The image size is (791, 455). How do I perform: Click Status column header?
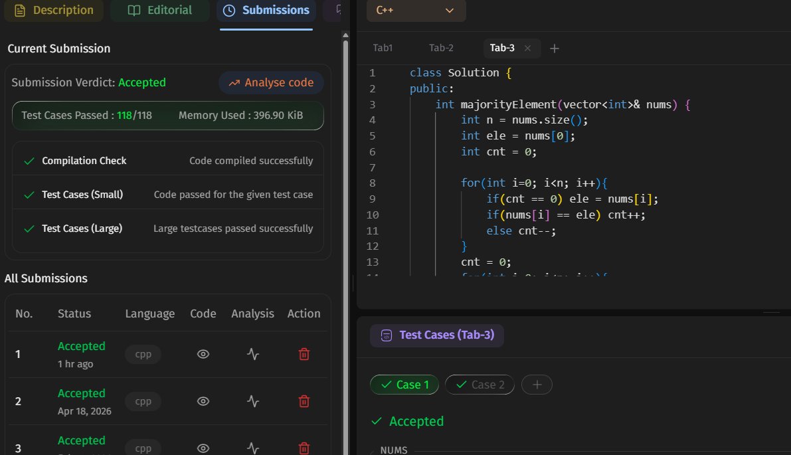tap(74, 314)
